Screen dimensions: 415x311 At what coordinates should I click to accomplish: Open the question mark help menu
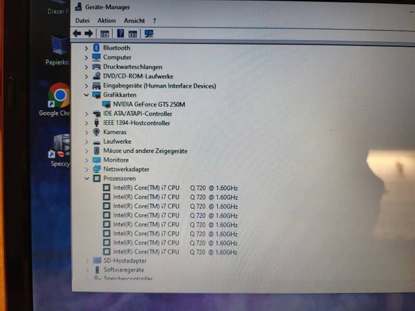pos(154,21)
